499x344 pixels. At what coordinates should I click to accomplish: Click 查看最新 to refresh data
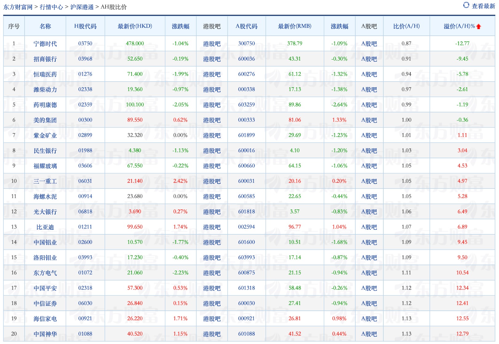[x=483, y=6]
